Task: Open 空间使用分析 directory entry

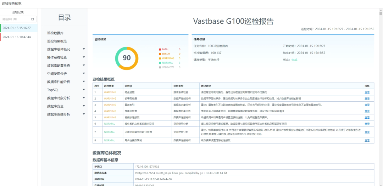Action: pos(57,74)
